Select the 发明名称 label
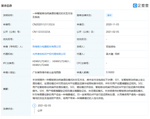The width and height of the screenshot is (150, 119). 8,15
